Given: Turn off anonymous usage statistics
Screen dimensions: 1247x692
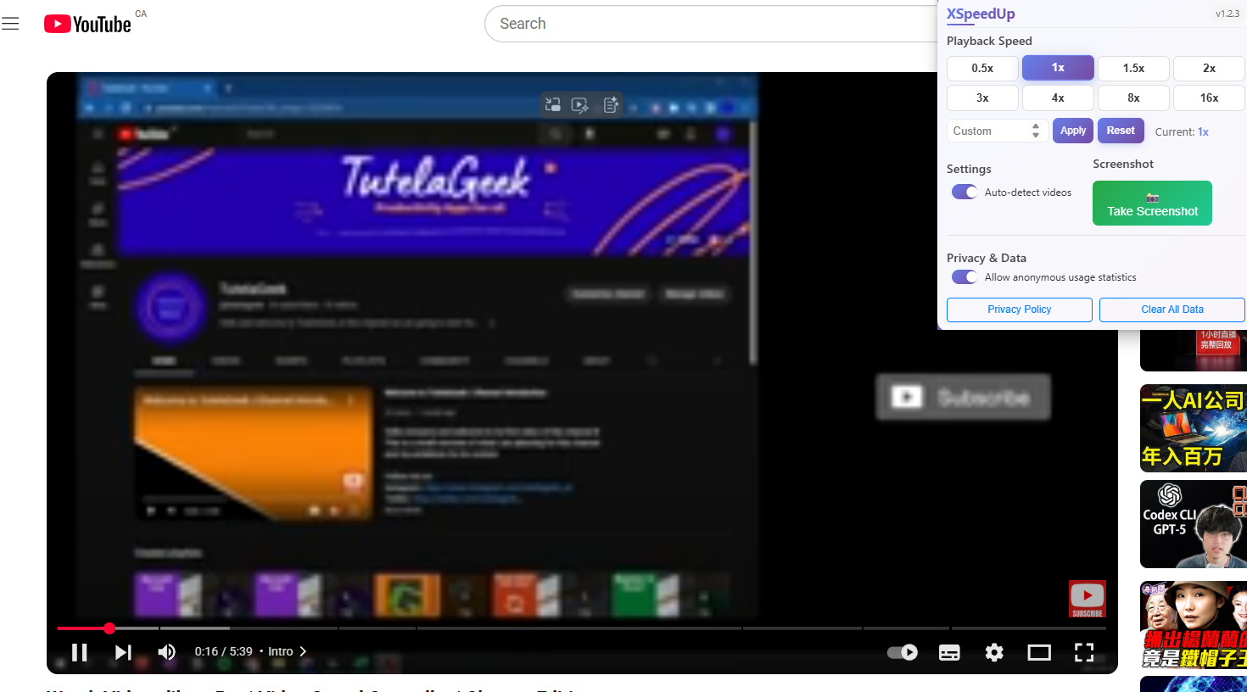Looking at the screenshot, I should [x=964, y=276].
